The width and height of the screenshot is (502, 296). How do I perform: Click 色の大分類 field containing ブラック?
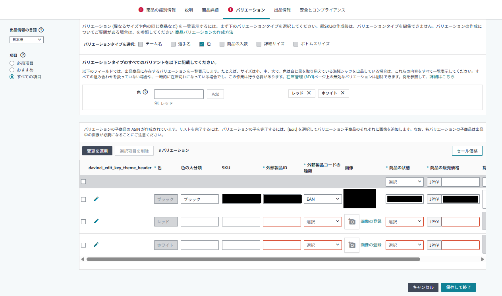[x=200, y=199]
